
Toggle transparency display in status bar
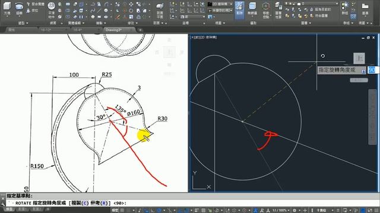[x=203, y=211]
